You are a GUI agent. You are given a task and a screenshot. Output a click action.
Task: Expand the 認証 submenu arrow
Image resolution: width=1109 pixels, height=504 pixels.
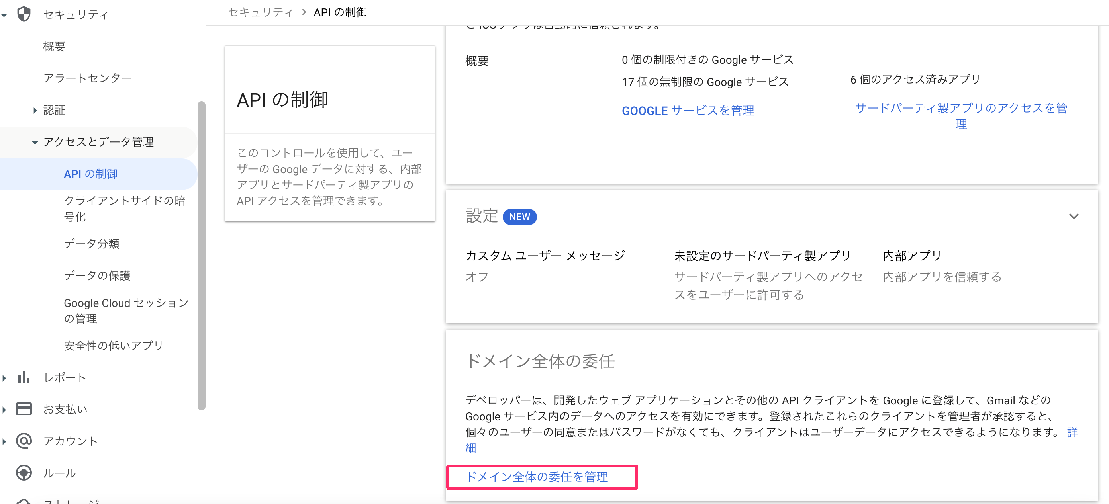click(x=35, y=111)
